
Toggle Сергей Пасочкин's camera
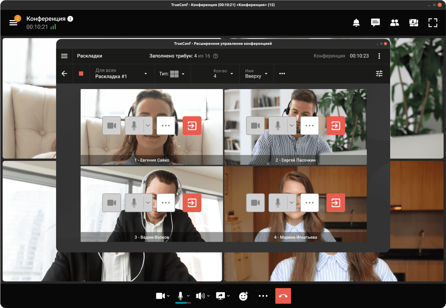click(x=255, y=126)
